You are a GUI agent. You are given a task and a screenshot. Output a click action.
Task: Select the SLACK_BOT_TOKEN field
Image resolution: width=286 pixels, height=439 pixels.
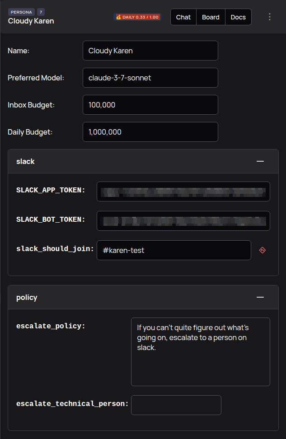tap(183, 221)
